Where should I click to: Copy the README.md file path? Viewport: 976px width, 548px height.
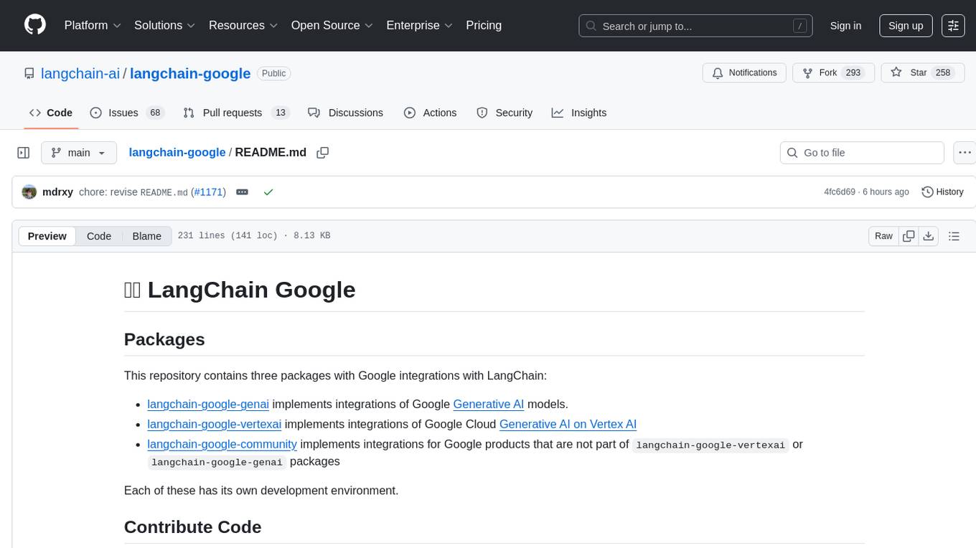323,153
